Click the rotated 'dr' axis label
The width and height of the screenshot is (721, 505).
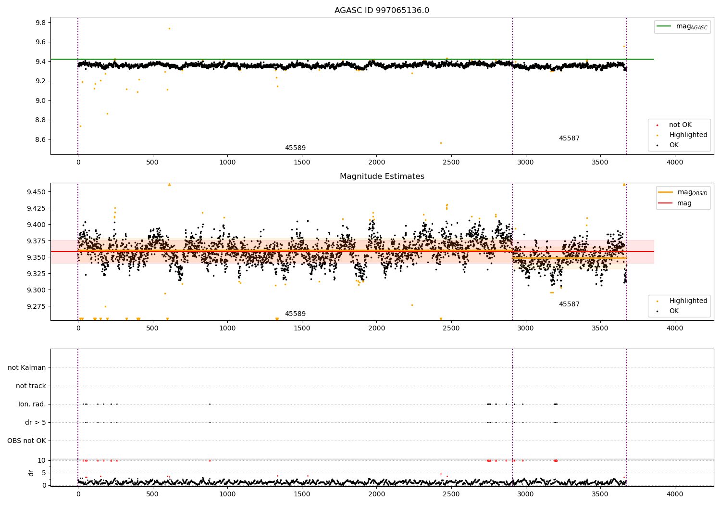pyautogui.click(x=31, y=473)
